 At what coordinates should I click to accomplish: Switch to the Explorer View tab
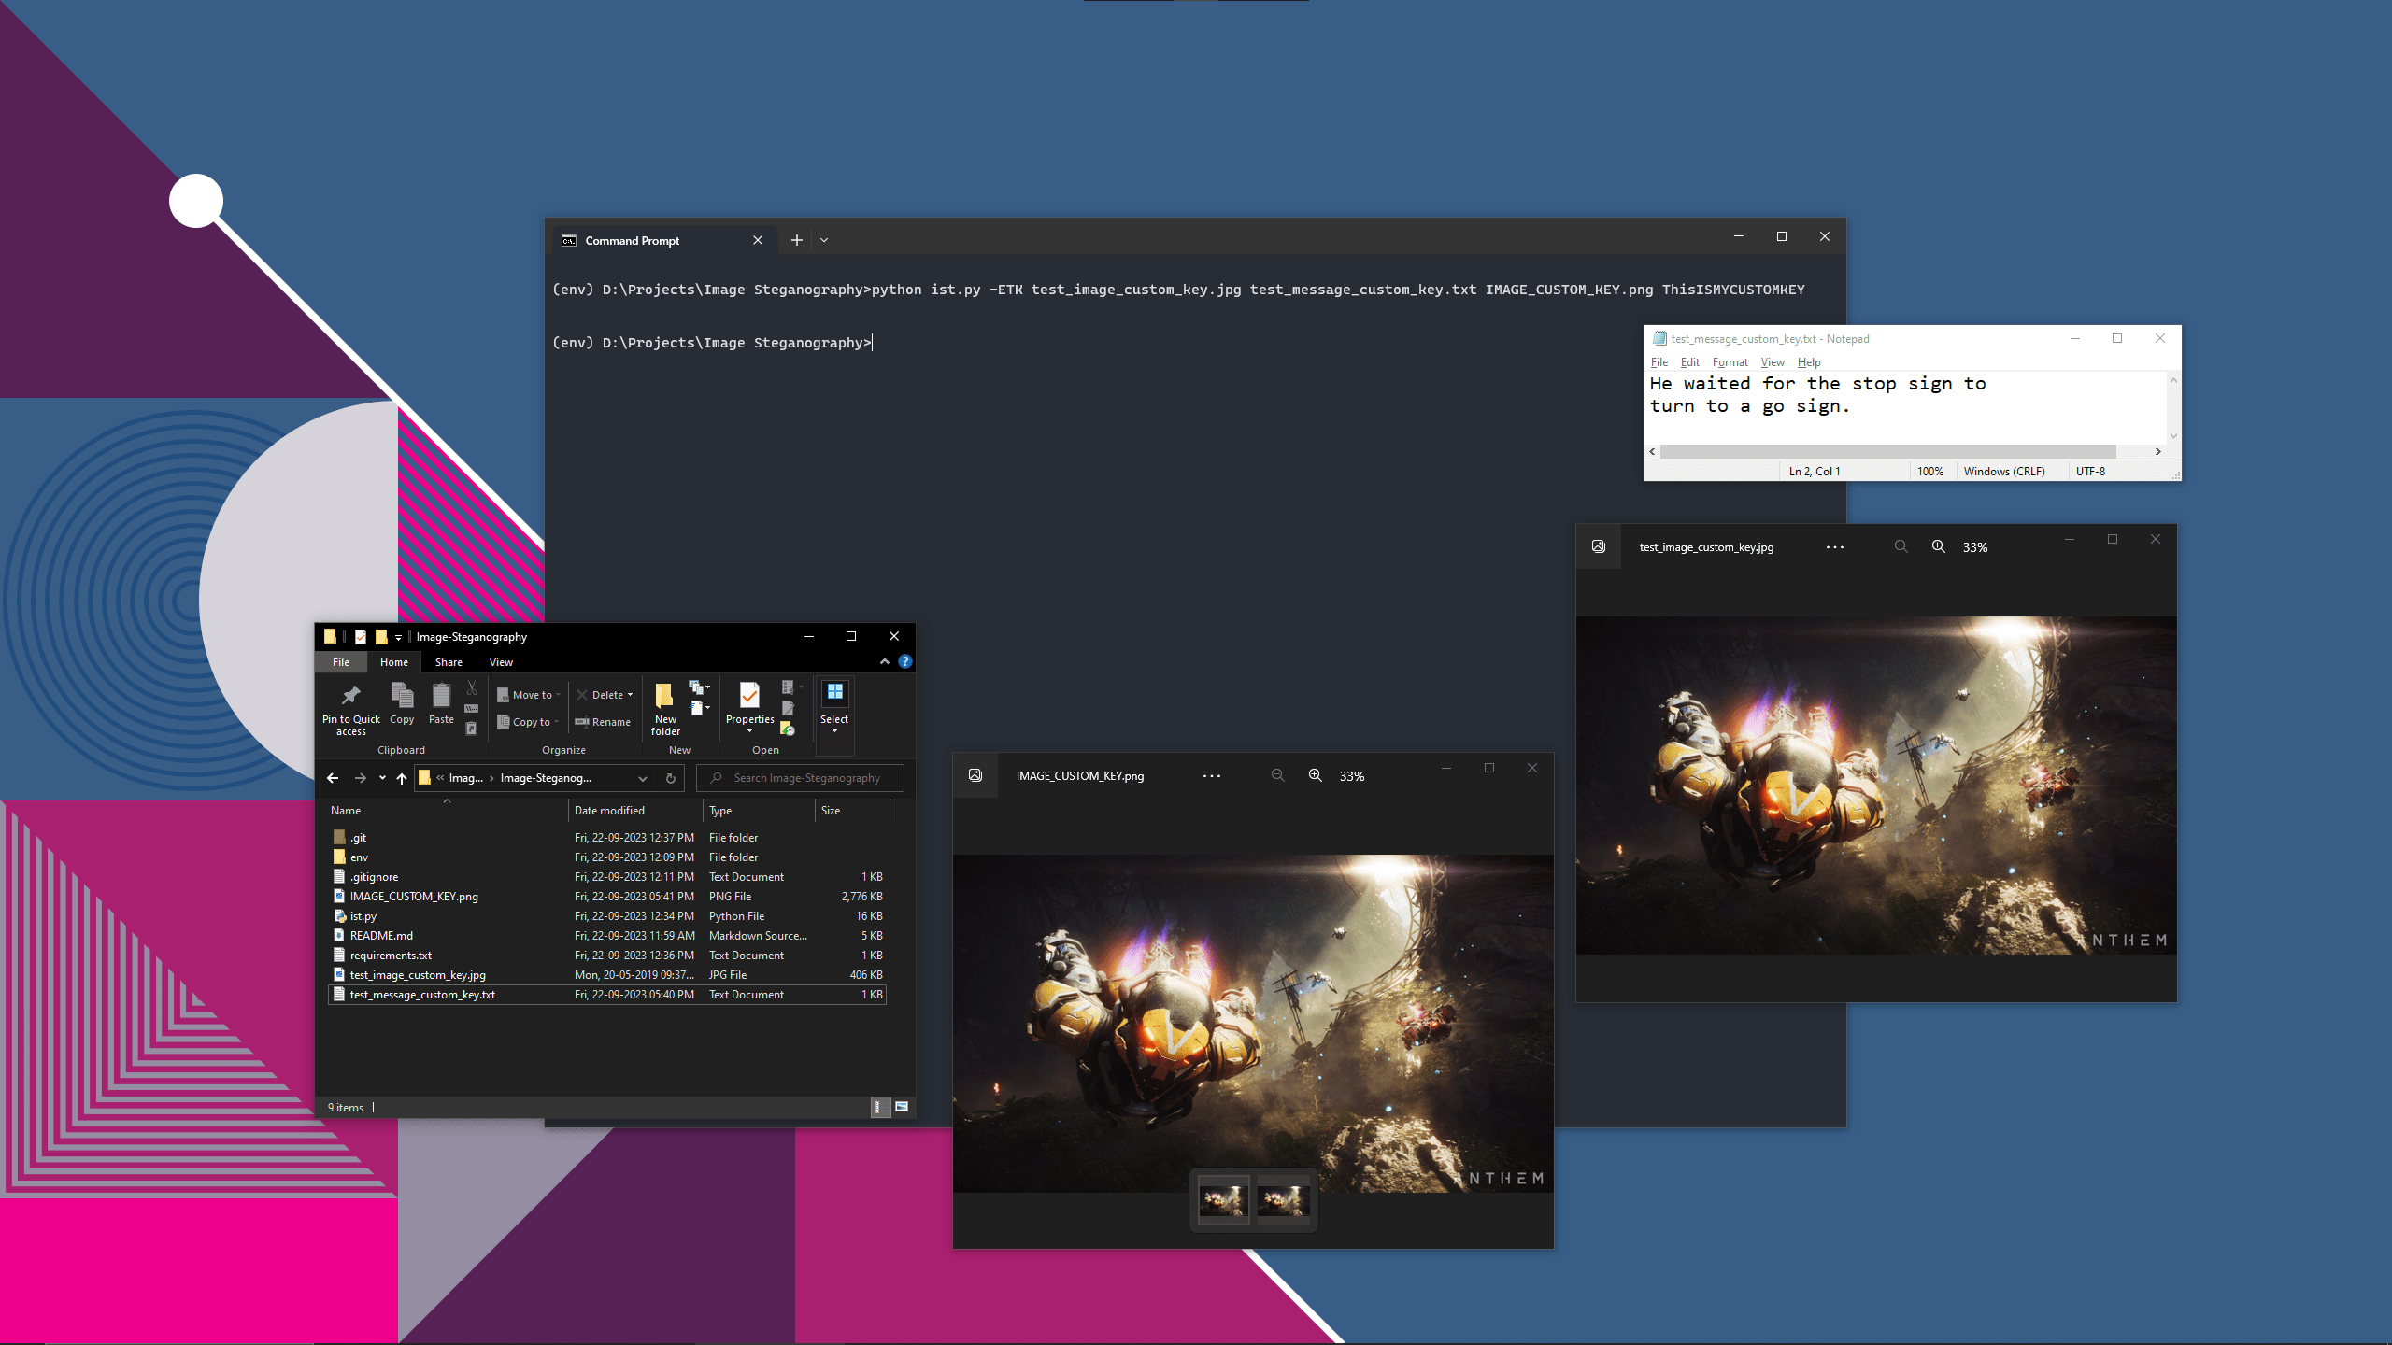[x=501, y=662]
